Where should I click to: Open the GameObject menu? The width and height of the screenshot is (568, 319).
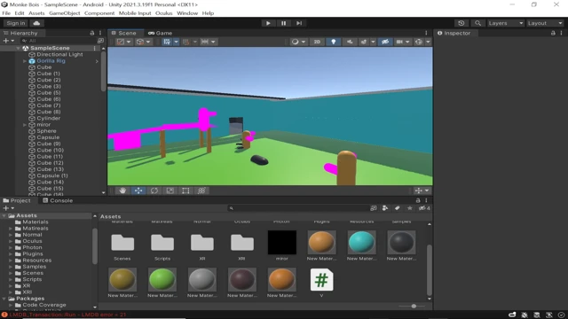coord(65,13)
